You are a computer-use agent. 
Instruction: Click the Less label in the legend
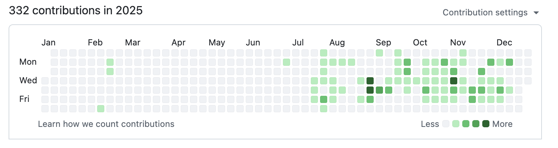[x=430, y=124]
